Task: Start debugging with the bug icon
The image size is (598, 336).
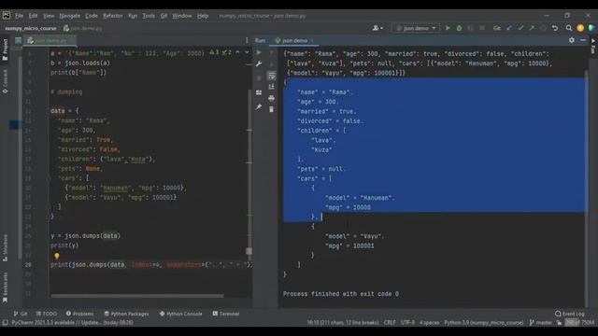Action: (459, 28)
